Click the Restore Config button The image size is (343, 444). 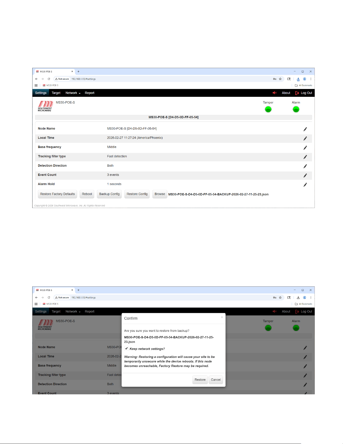click(x=137, y=194)
